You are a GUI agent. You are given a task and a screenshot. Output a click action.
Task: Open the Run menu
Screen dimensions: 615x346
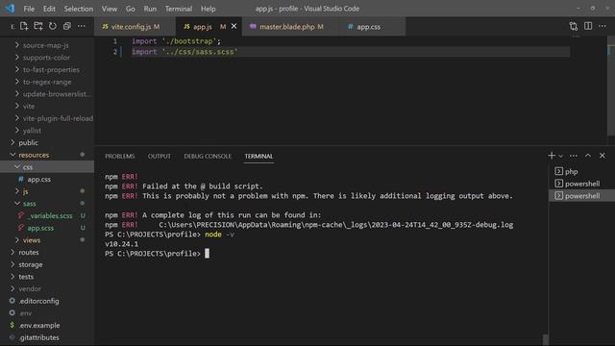tap(150, 9)
